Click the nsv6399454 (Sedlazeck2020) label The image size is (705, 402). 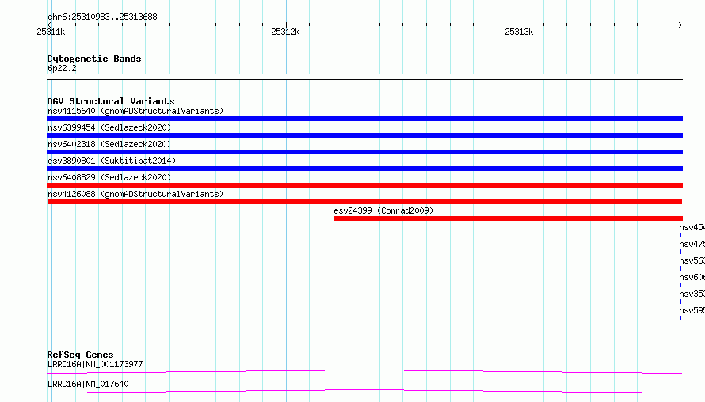tap(109, 127)
